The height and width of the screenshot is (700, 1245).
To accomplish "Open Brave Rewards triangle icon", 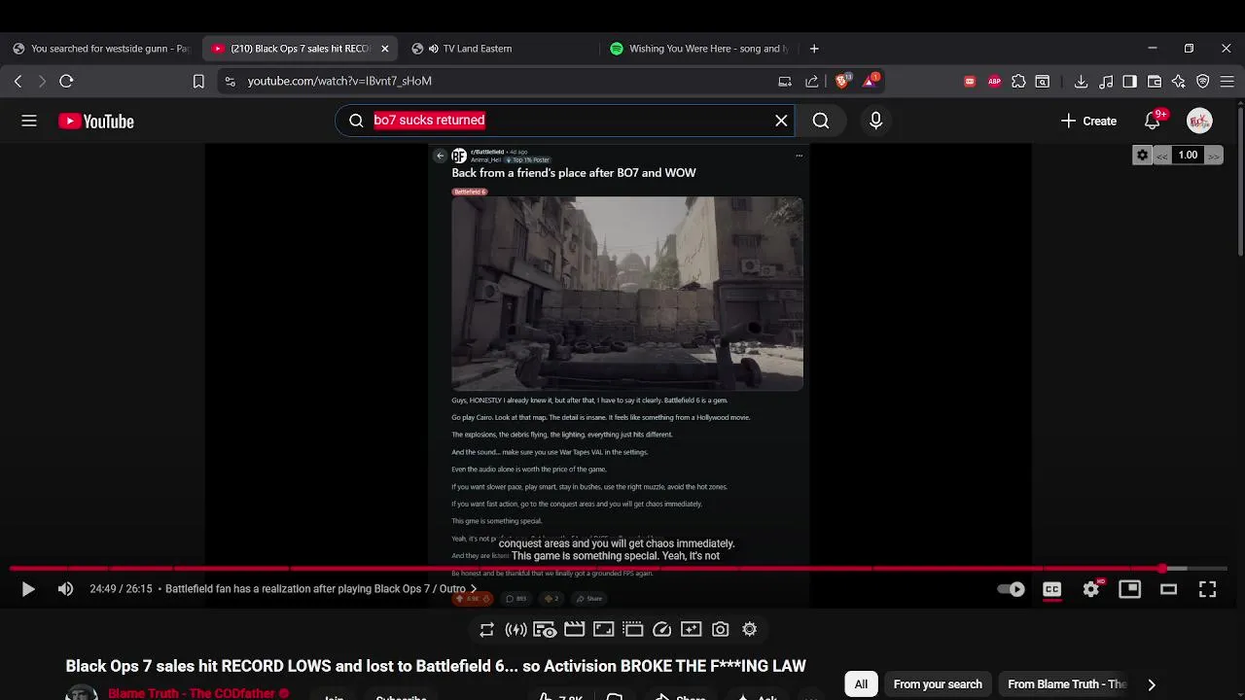I will [x=871, y=82].
